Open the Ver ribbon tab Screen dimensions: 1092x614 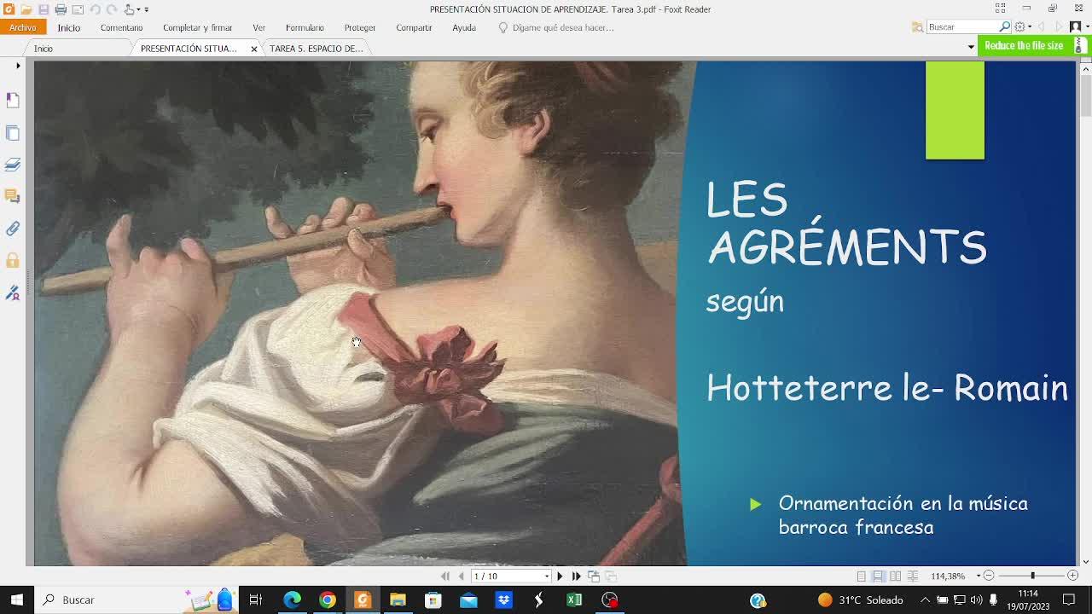point(258,27)
